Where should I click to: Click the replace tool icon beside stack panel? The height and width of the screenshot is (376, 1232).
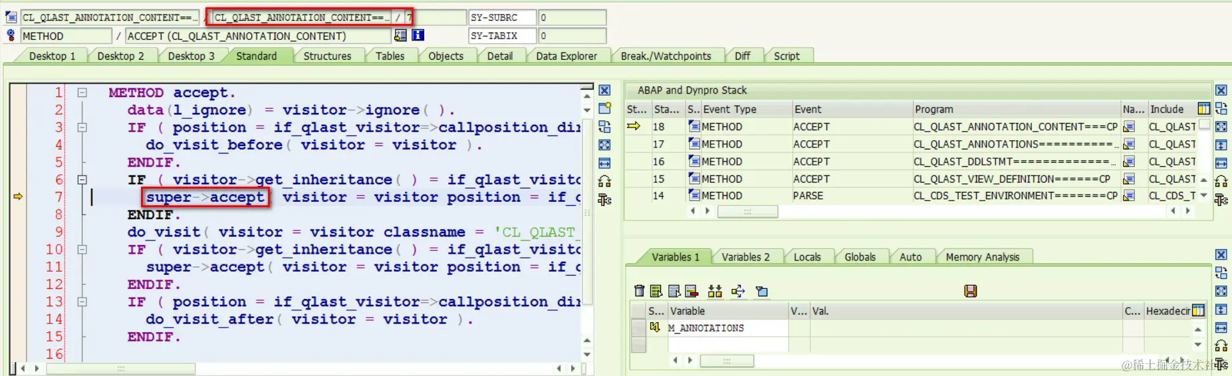tap(1221, 108)
